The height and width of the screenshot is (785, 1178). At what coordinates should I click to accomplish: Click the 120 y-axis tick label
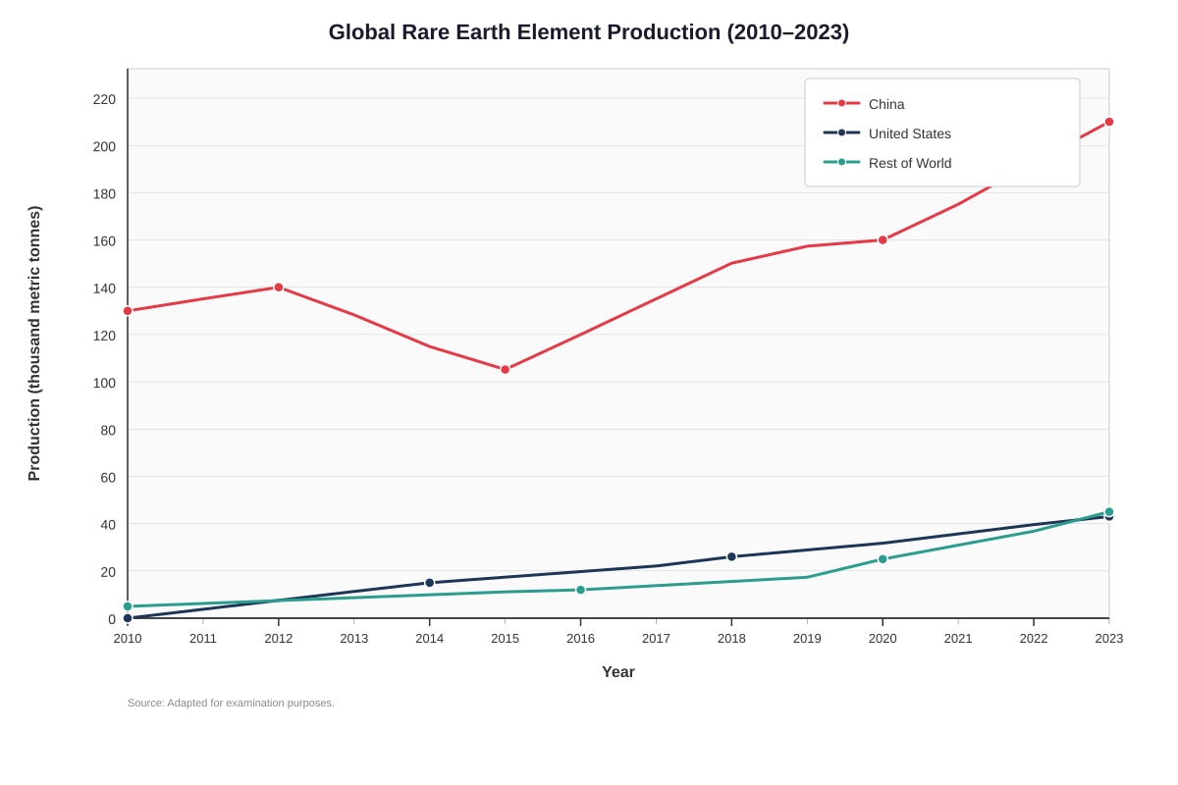point(104,336)
